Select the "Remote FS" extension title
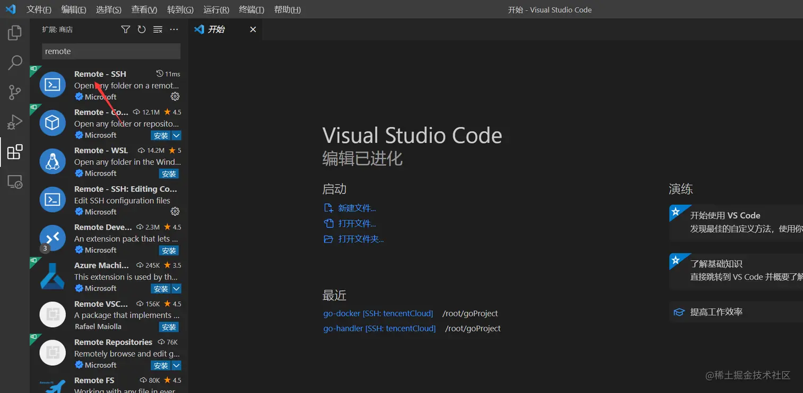Viewport: 803px width, 393px height. 94,380
